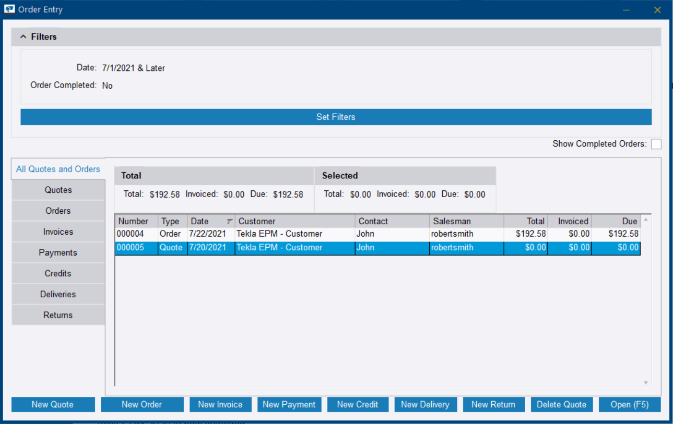This screenshot has width=673, height=424.
Task: Close the Order Entry window
Action: coord(657,10)
